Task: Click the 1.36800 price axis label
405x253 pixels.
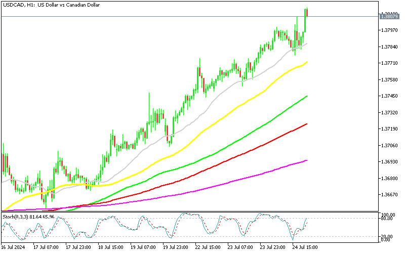Action: (x=389, y=178)
